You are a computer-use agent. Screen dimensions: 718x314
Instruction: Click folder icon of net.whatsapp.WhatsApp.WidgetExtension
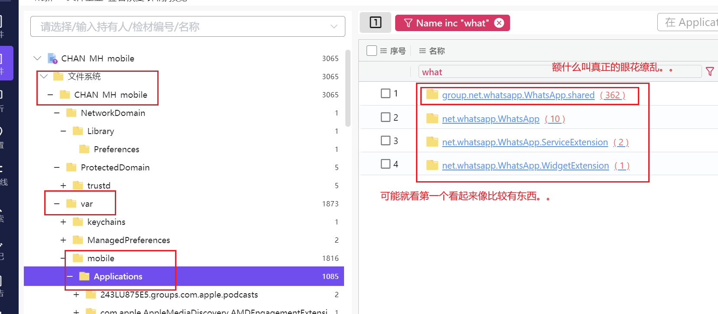coord(432,165)
